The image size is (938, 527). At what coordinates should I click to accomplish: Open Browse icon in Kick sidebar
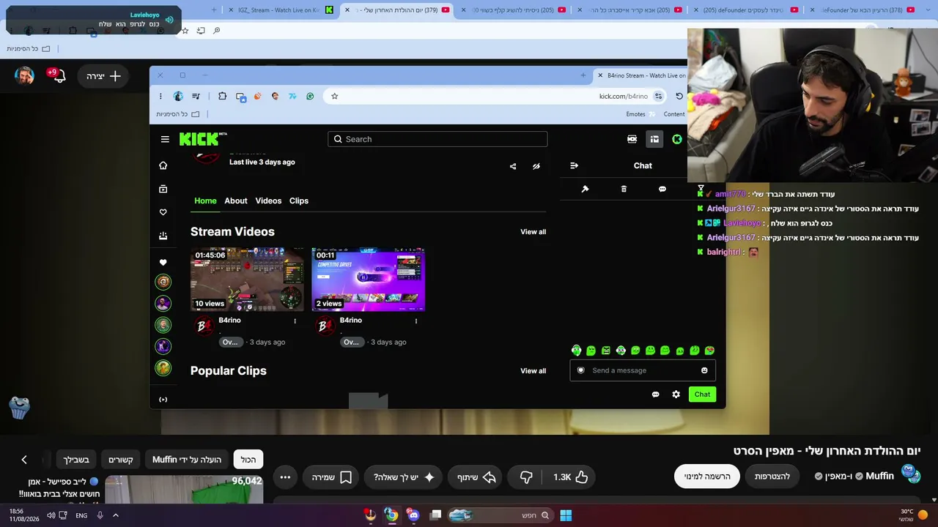163,189
